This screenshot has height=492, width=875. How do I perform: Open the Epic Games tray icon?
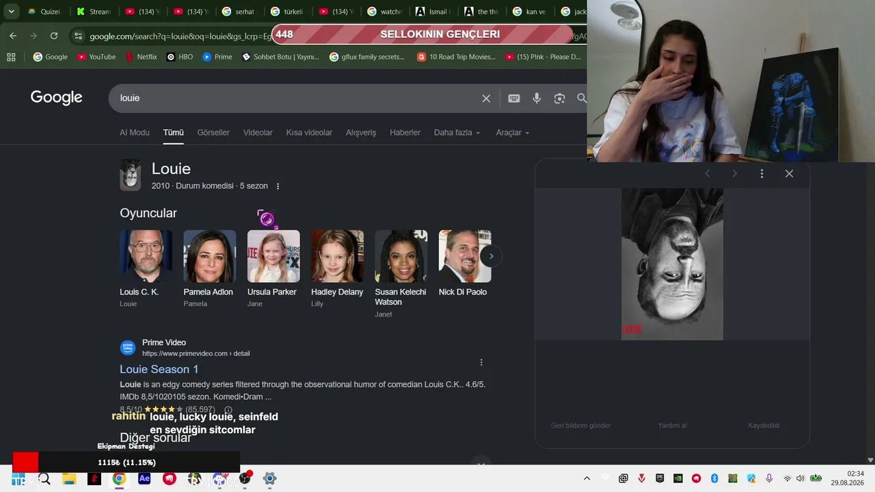660,478
